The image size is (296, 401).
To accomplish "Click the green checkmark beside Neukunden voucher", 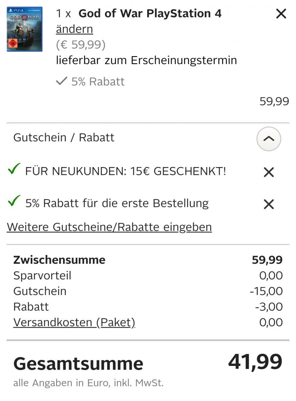I will point(14,170).
